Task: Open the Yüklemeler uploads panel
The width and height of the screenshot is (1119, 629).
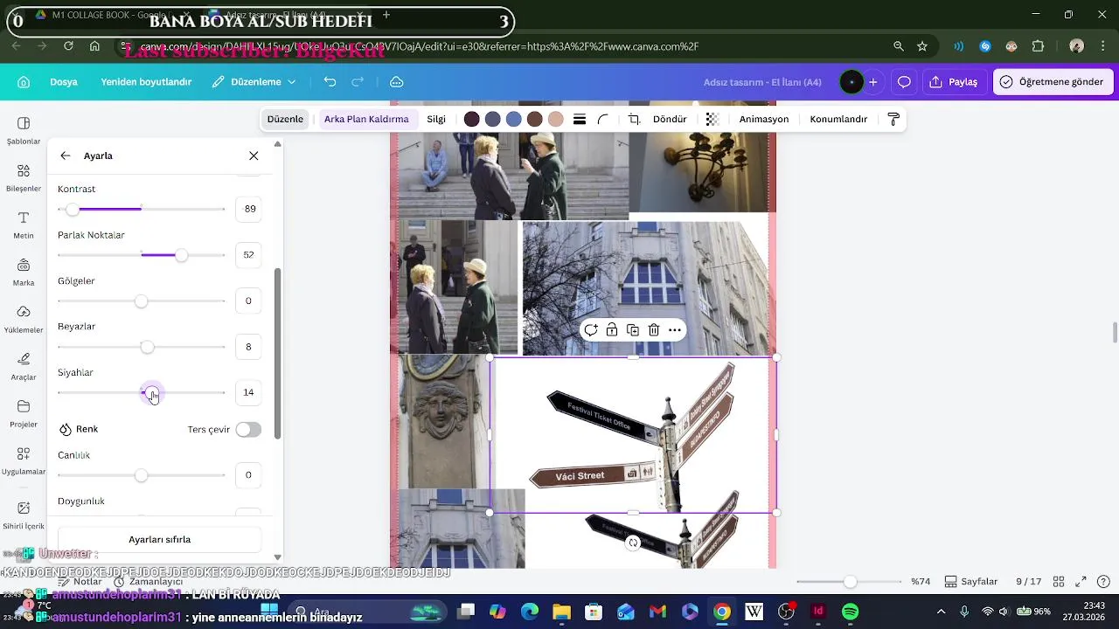Action: [24, 319]
